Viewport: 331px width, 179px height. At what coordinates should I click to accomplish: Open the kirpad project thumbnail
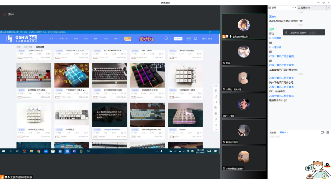point(185,114)
